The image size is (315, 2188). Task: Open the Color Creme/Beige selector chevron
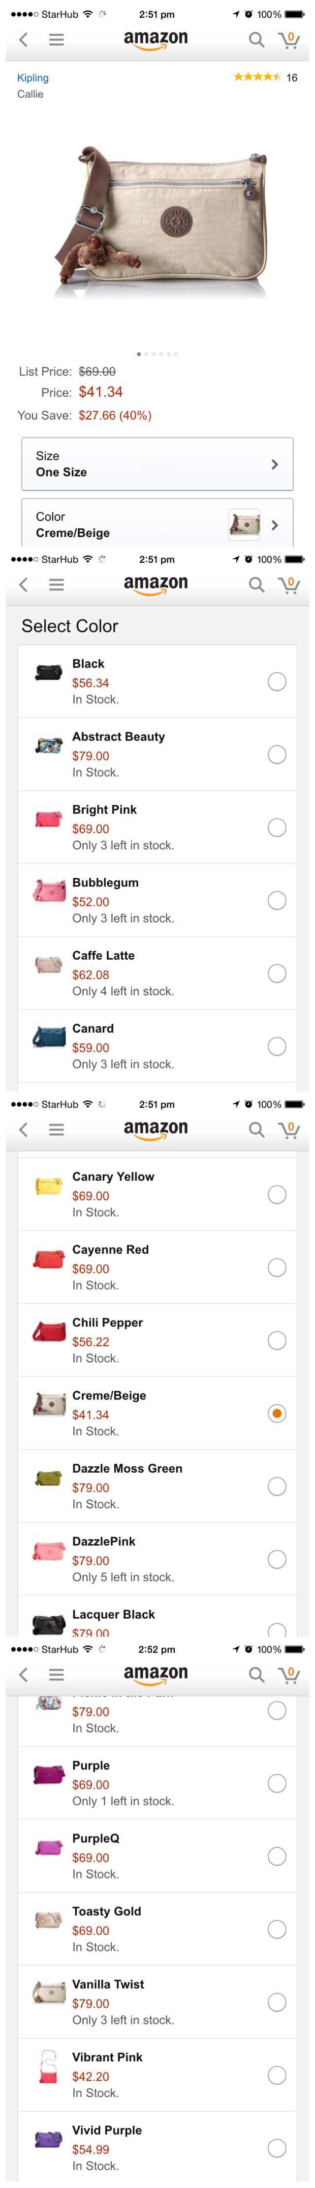click(x=274, y=525)
